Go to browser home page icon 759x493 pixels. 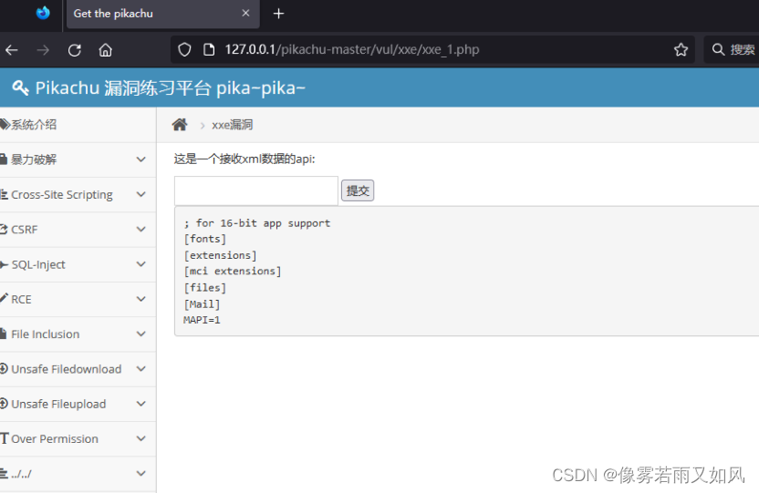pos(106,50)
